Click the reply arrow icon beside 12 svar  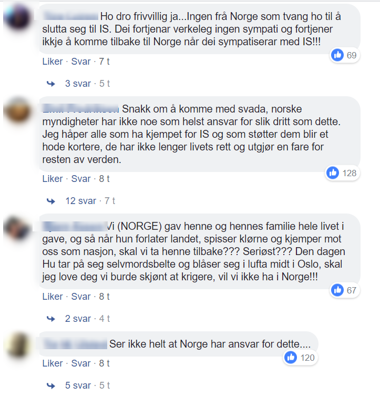coord(51,201)
